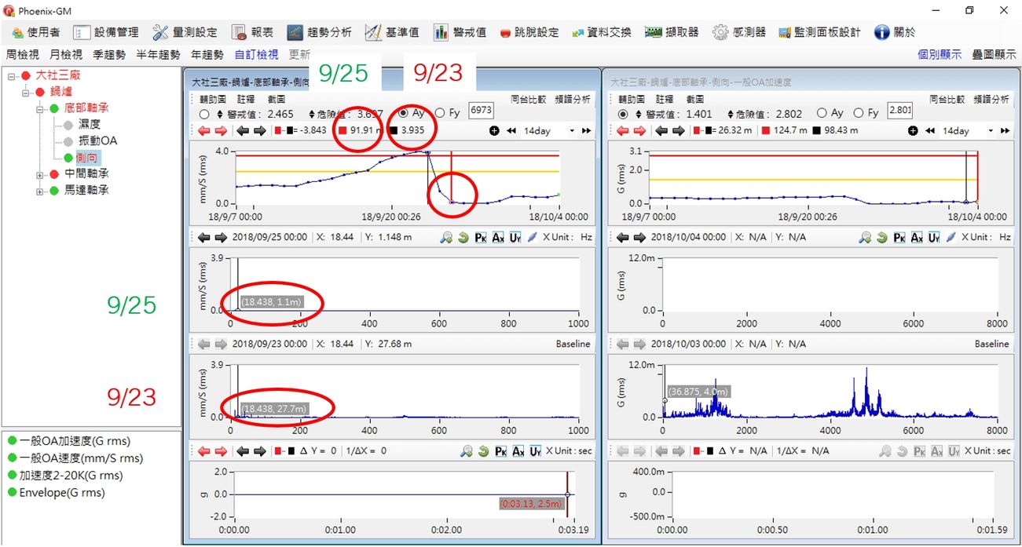Click the green refresh icon in the left 9/25 spectrum toolbar
This screenshot has height=547, width=1022.
(464, 237)
